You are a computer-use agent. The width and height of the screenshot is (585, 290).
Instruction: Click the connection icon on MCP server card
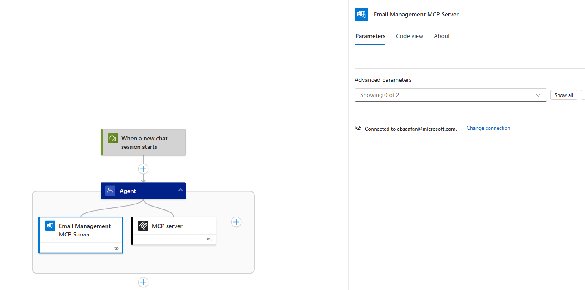[x=209, y=239]
